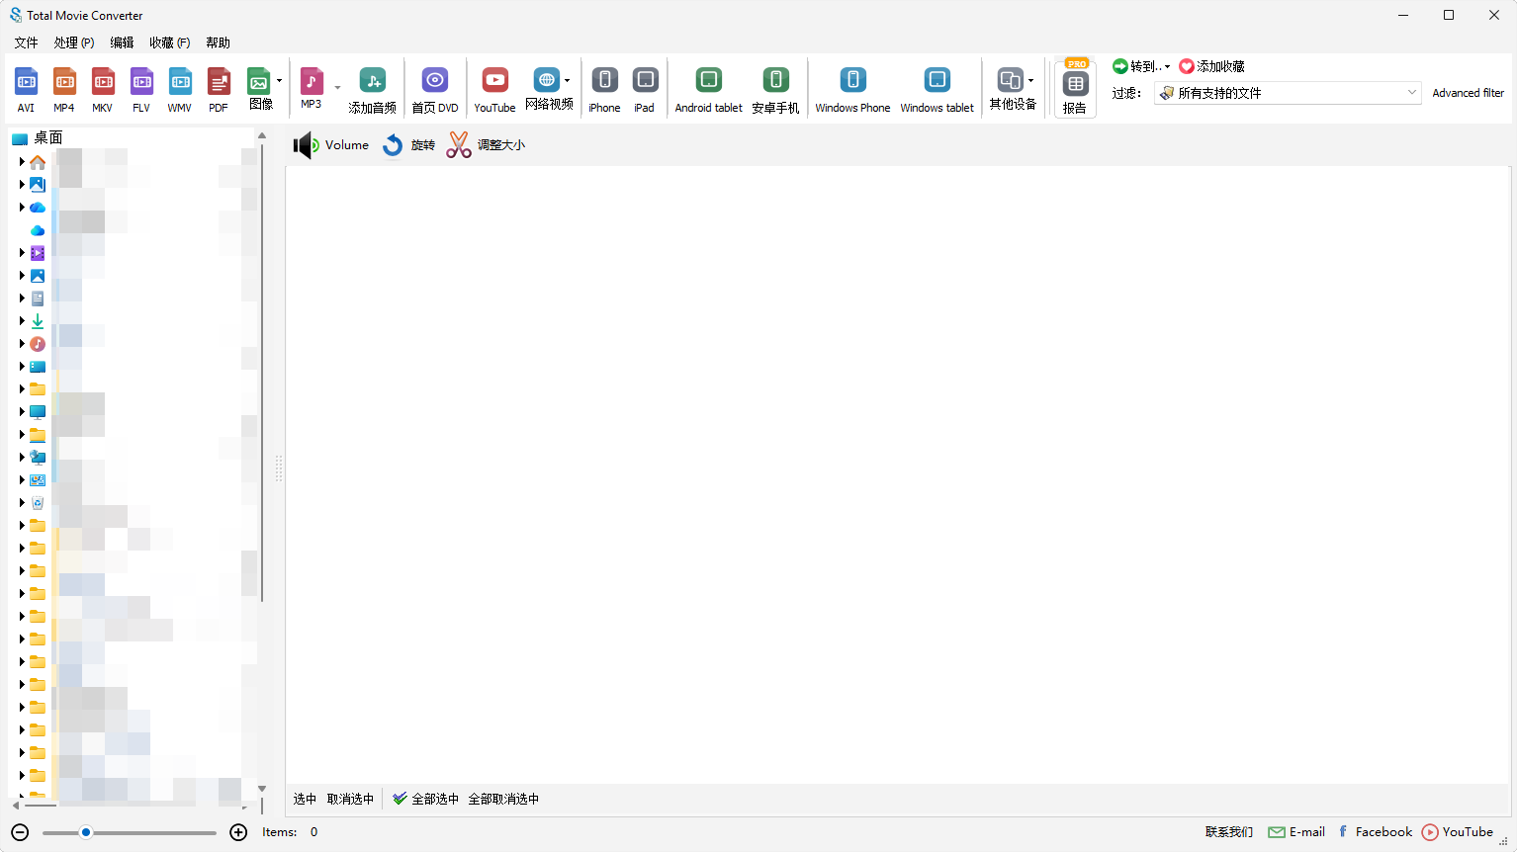This screenshot has width=1517, height=852.
Task: Choose YouTube preset in toolbar
Action: point(494,90)
